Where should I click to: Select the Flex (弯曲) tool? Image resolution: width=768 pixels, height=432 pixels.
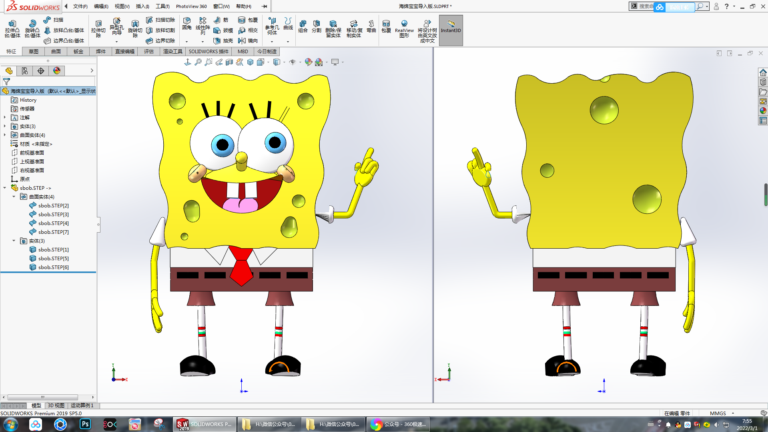click(x=371, y=26)
